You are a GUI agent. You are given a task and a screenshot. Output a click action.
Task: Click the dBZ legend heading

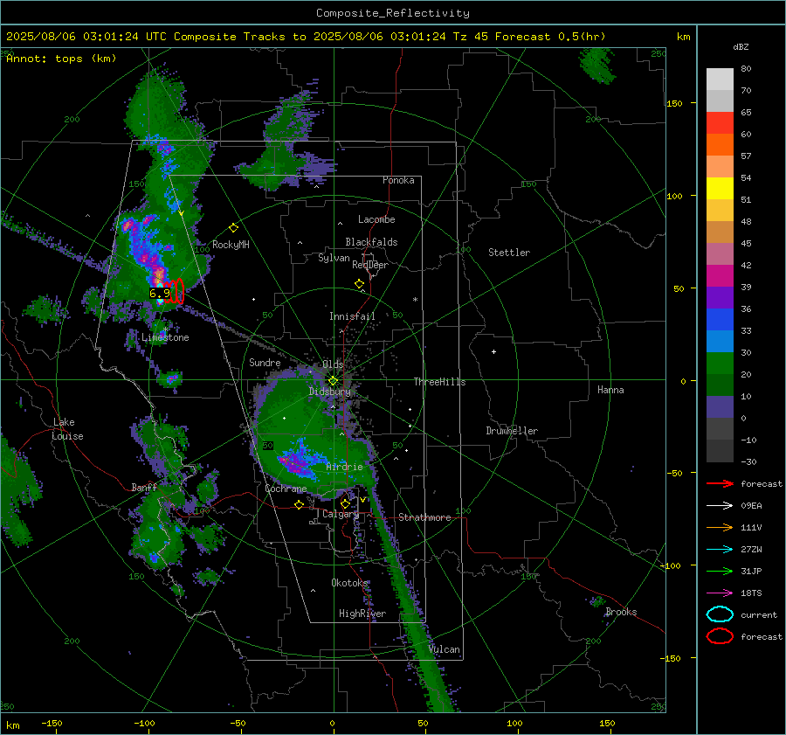(x=741, y=47)
